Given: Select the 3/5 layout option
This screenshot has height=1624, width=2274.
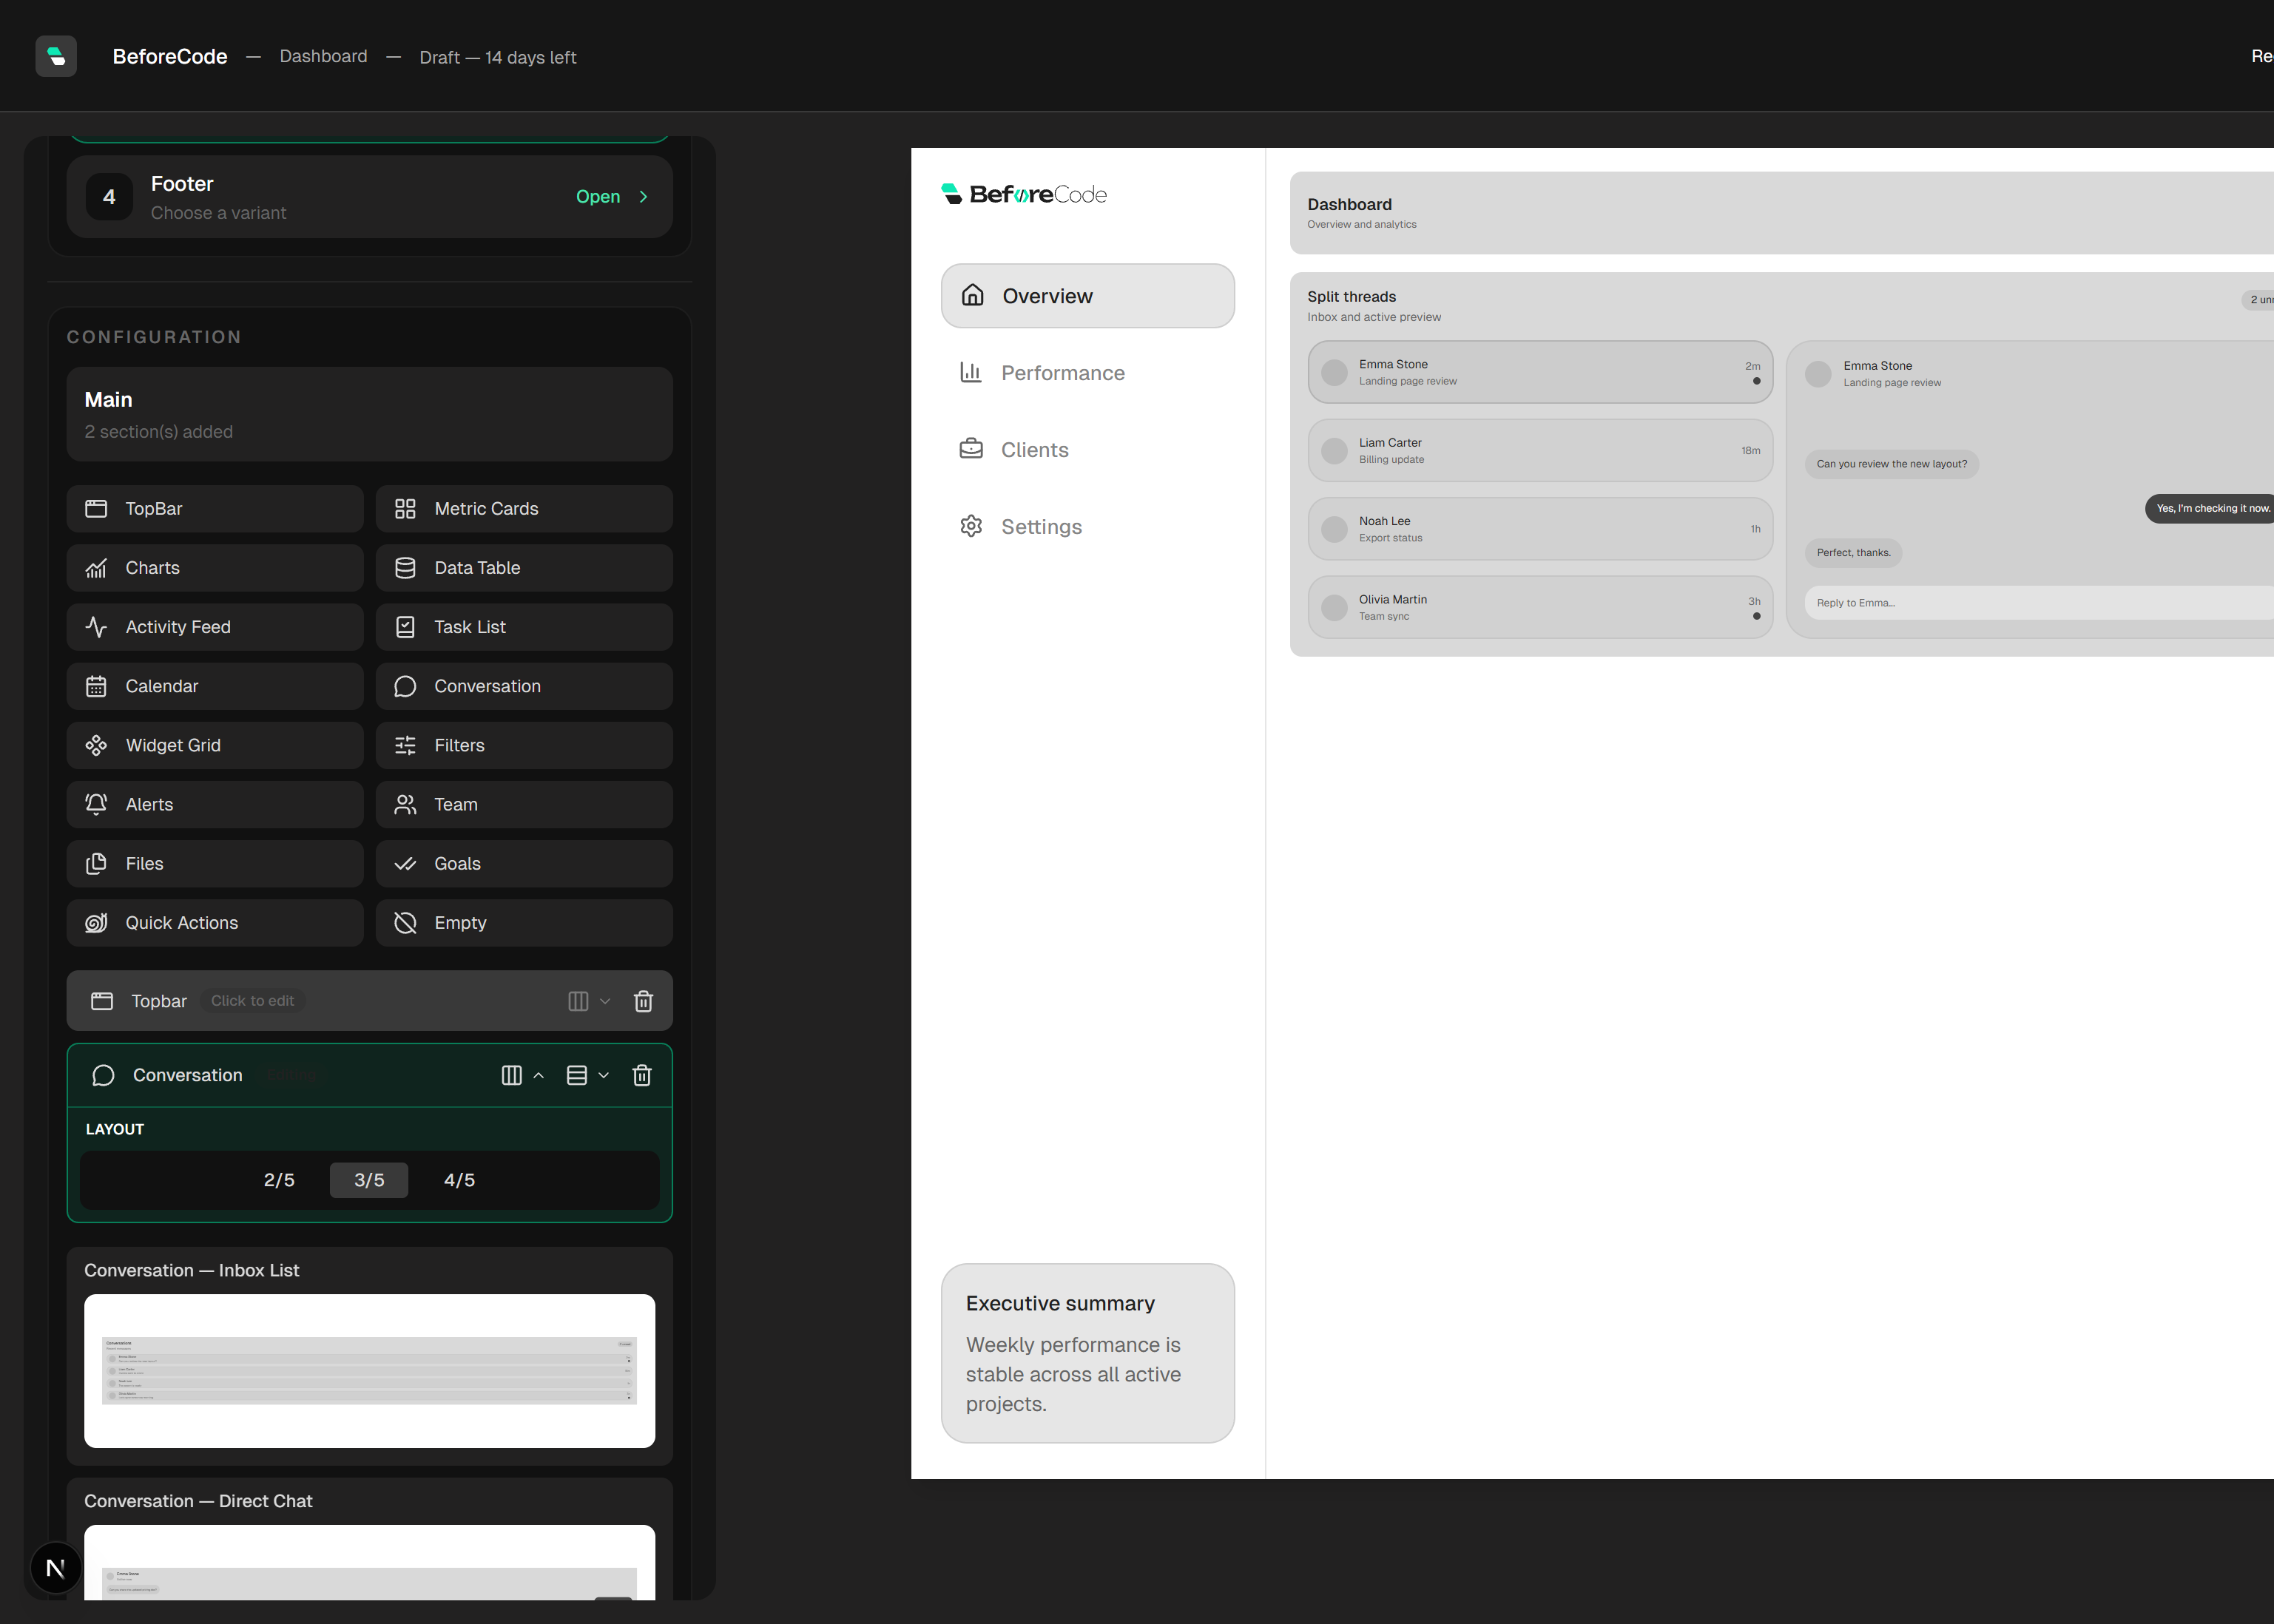Looking at the screenshot, I should [x=369, y=1180].
